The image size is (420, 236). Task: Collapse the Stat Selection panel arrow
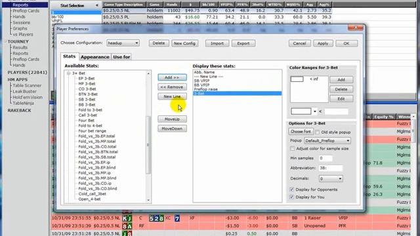[x=97, y=5]
